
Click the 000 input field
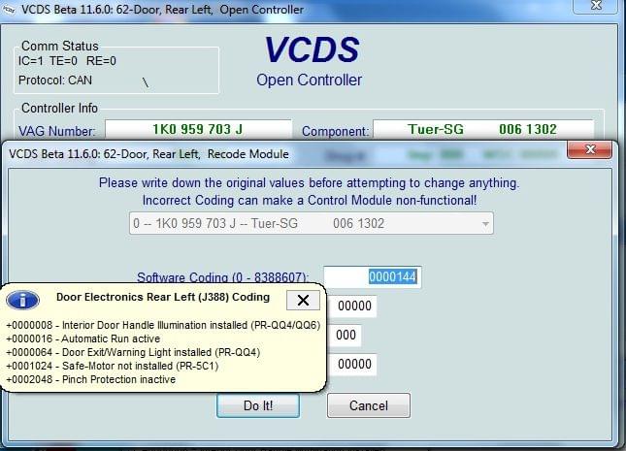[x=346, y=335]
